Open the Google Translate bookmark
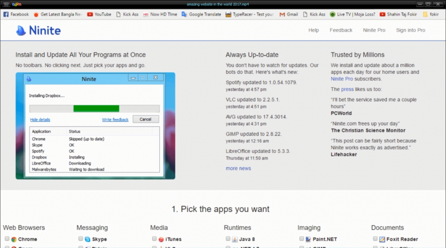The width and height of the screenshot is (446, 248). 201,14
